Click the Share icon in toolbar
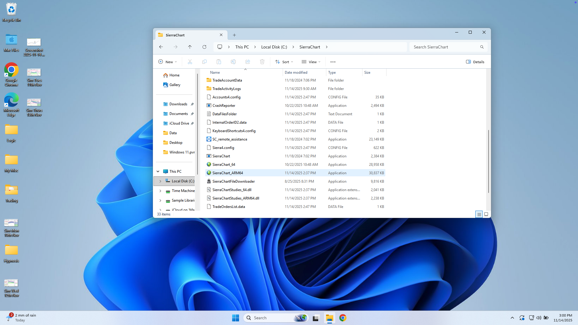Viewport: 578px width, 325px height. (248, 62)
